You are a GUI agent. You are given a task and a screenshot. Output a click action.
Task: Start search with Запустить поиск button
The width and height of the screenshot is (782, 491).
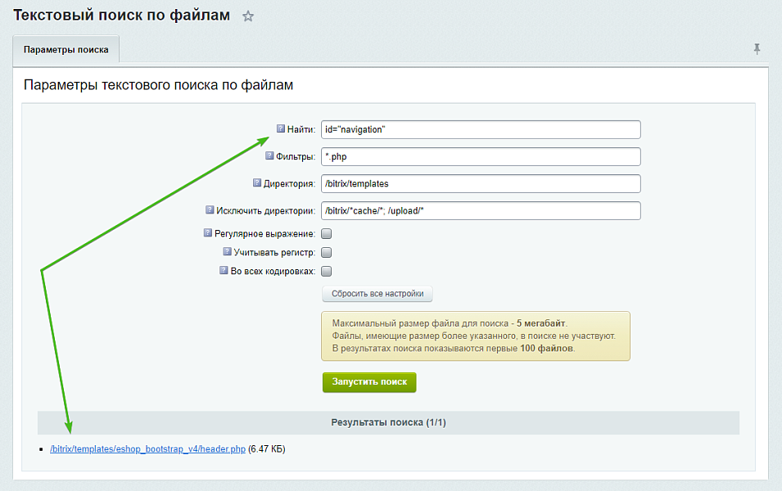pos(369,382)
